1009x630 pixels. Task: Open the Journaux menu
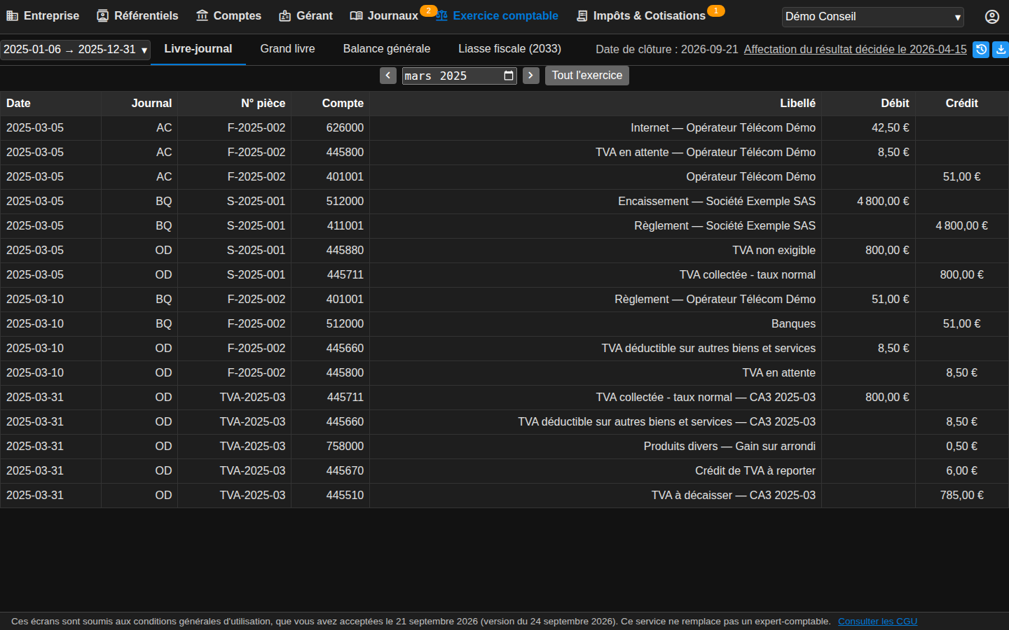coord(384,15)
